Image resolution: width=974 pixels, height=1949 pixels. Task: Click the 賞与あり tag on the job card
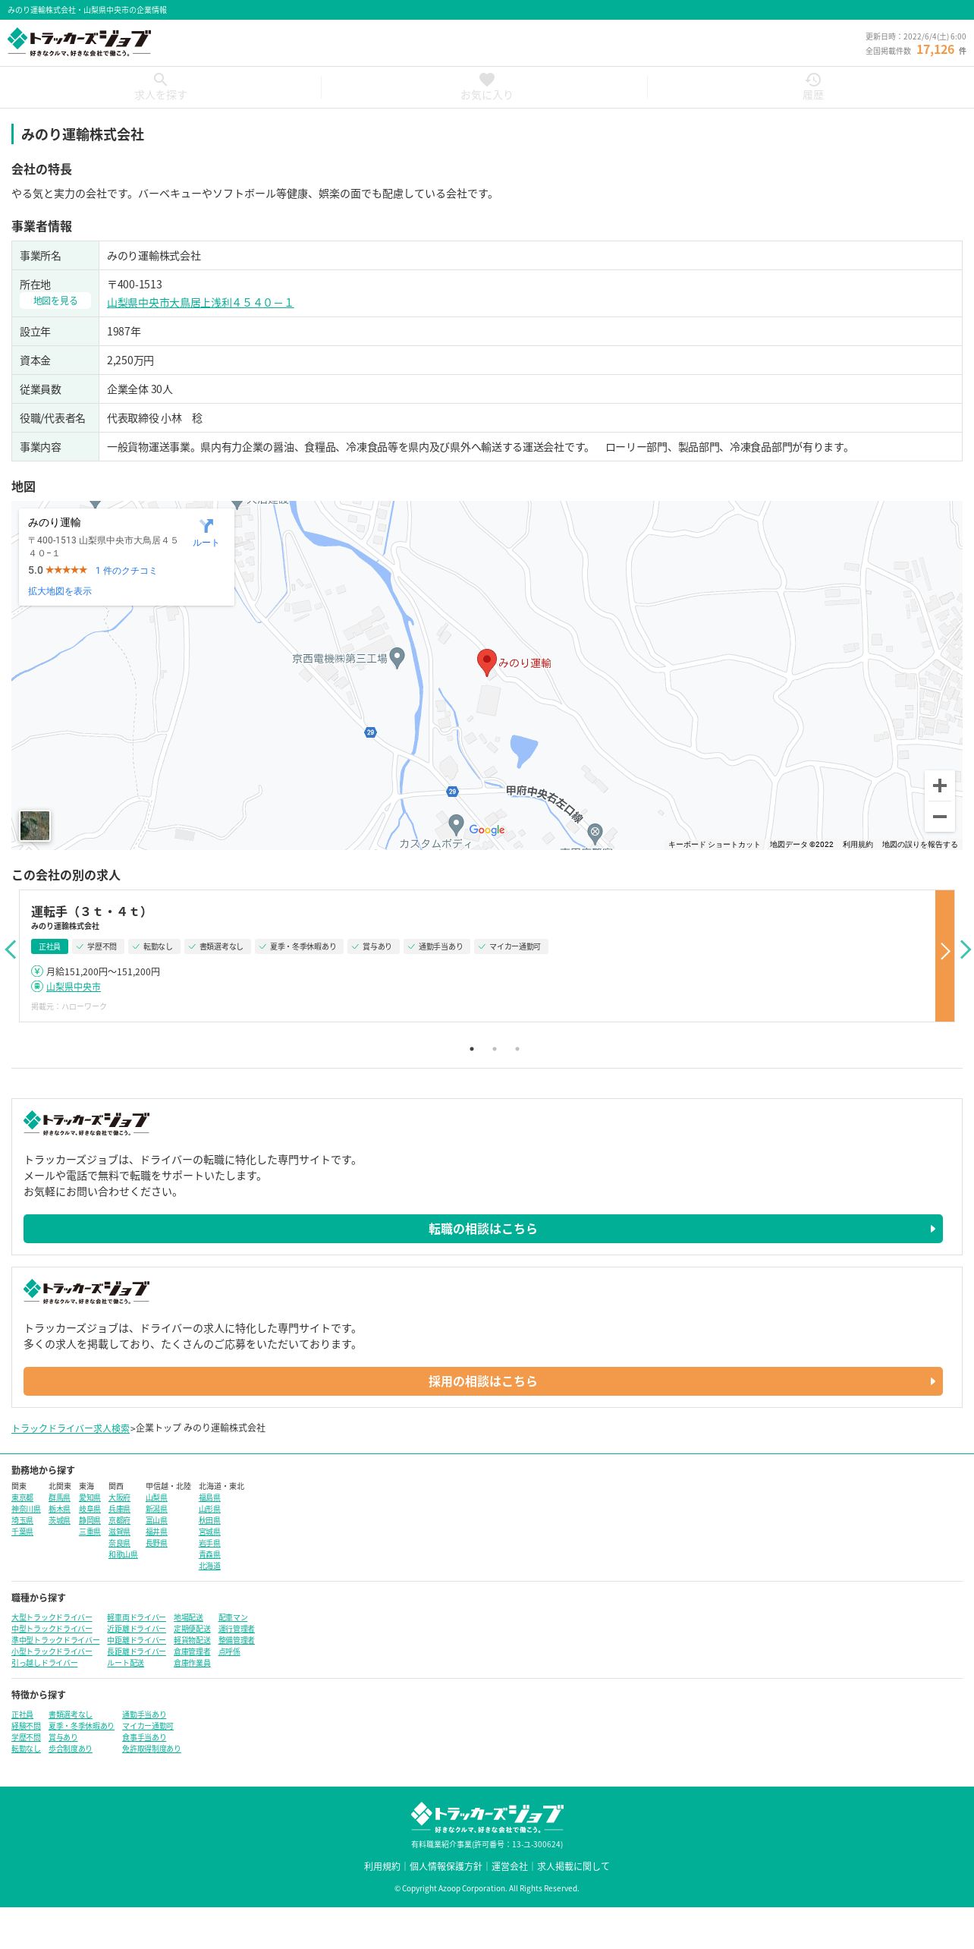[373, 946]
